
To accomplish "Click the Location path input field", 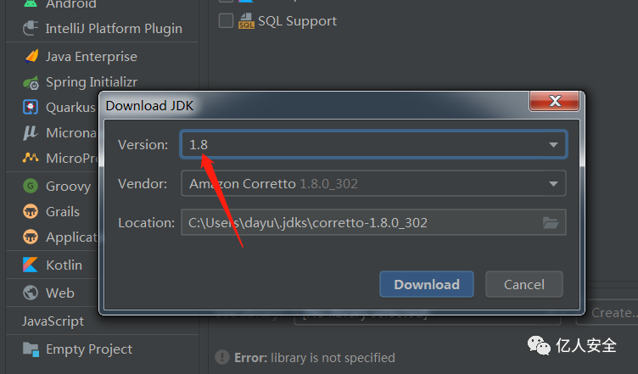I will click(x=373, y=222).
